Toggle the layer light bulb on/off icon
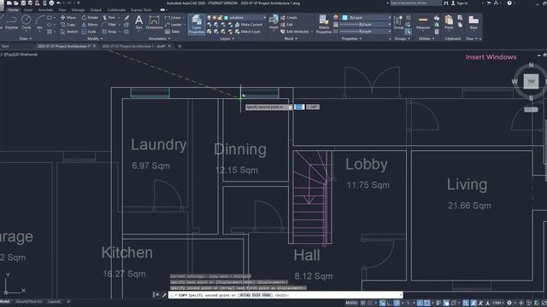547x307 pixels. click(x=209, y=17)
